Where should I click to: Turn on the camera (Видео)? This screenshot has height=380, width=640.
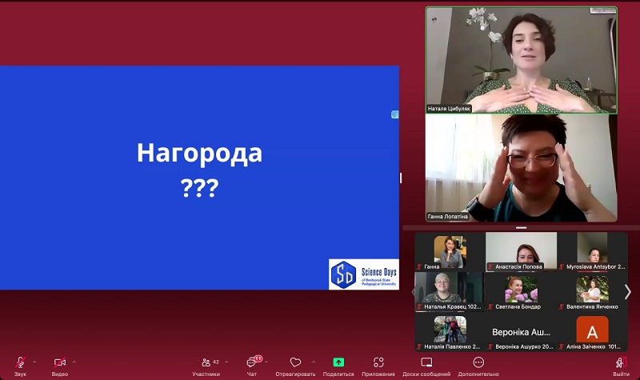[60, 363]
